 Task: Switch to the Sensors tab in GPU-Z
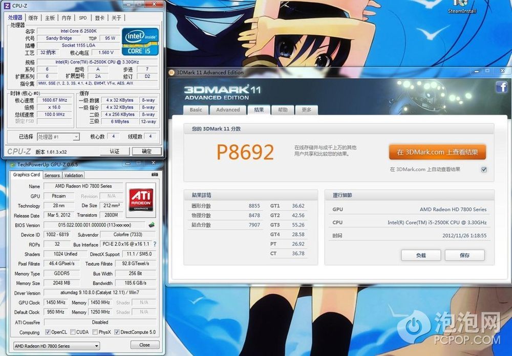click(52, 175)
